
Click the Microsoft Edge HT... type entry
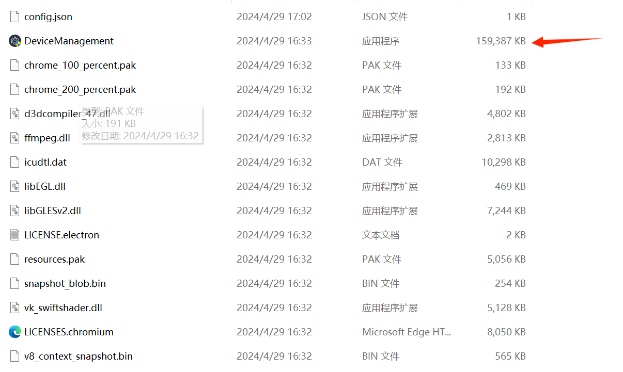(x=407, y=332)
